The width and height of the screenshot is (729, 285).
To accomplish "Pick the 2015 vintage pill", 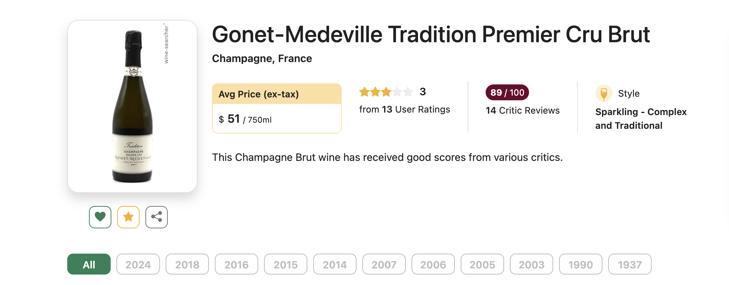I will pos(286,264).
